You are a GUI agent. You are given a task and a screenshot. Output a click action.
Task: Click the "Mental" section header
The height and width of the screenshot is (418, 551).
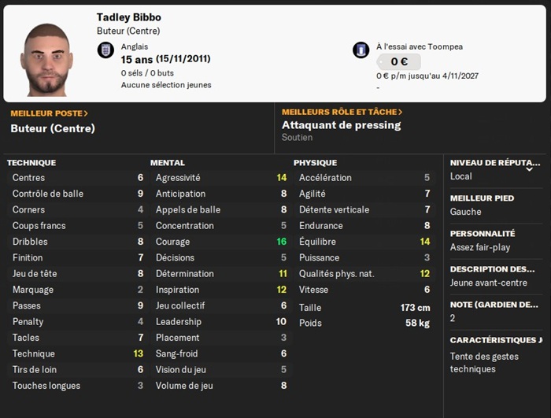click(168, 163)
